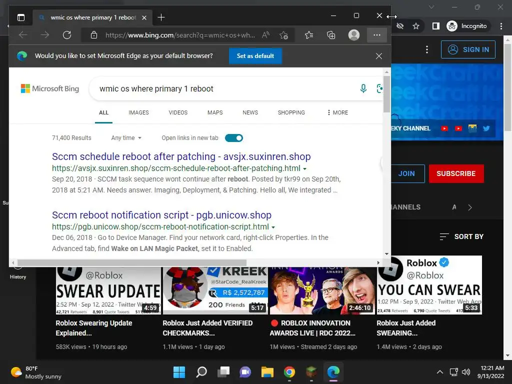Open the Any time filter dropdown

[126, 138]
